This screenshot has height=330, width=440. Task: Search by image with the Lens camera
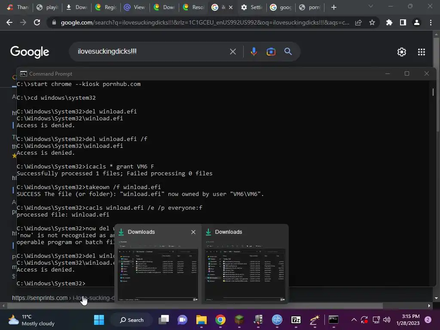[271, 52]
